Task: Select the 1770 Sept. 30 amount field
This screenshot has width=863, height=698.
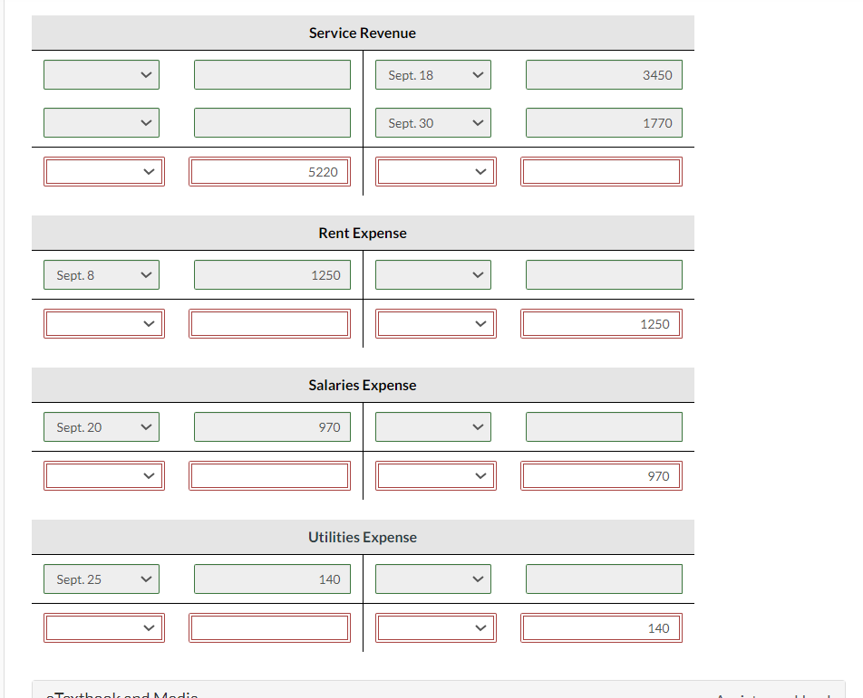Action: coord(604,122)
